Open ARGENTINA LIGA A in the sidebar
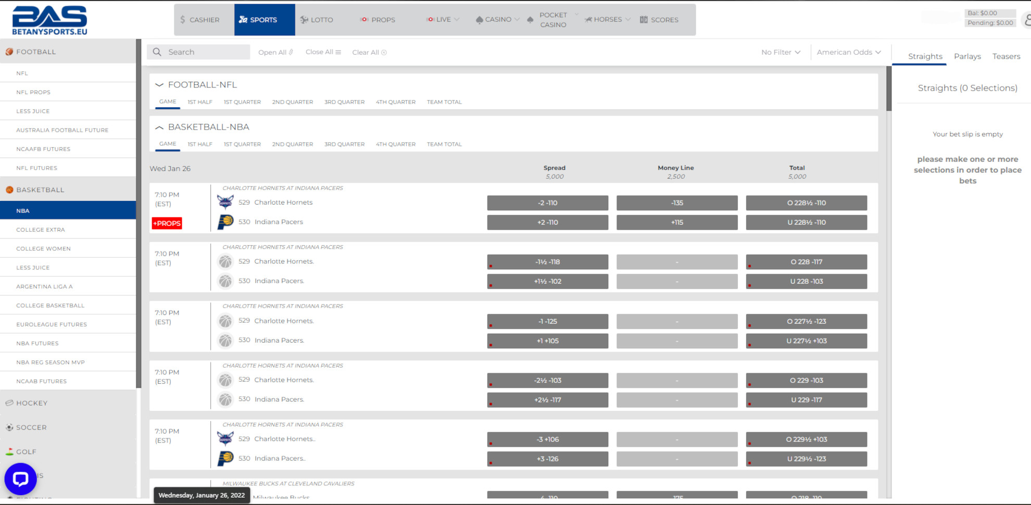 [68, 286]
